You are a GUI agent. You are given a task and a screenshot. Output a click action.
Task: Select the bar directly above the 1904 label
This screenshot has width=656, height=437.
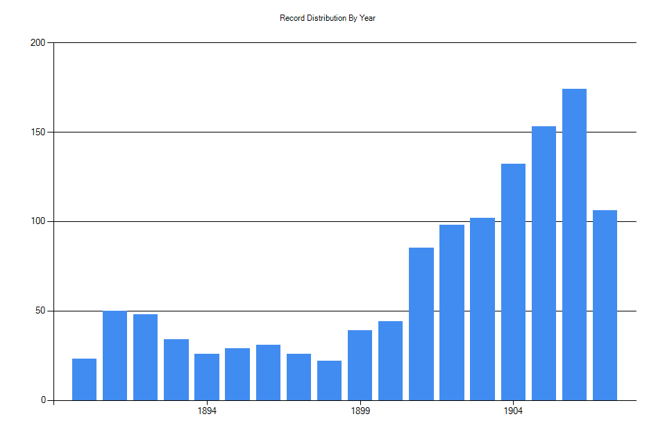pos(513,282)
